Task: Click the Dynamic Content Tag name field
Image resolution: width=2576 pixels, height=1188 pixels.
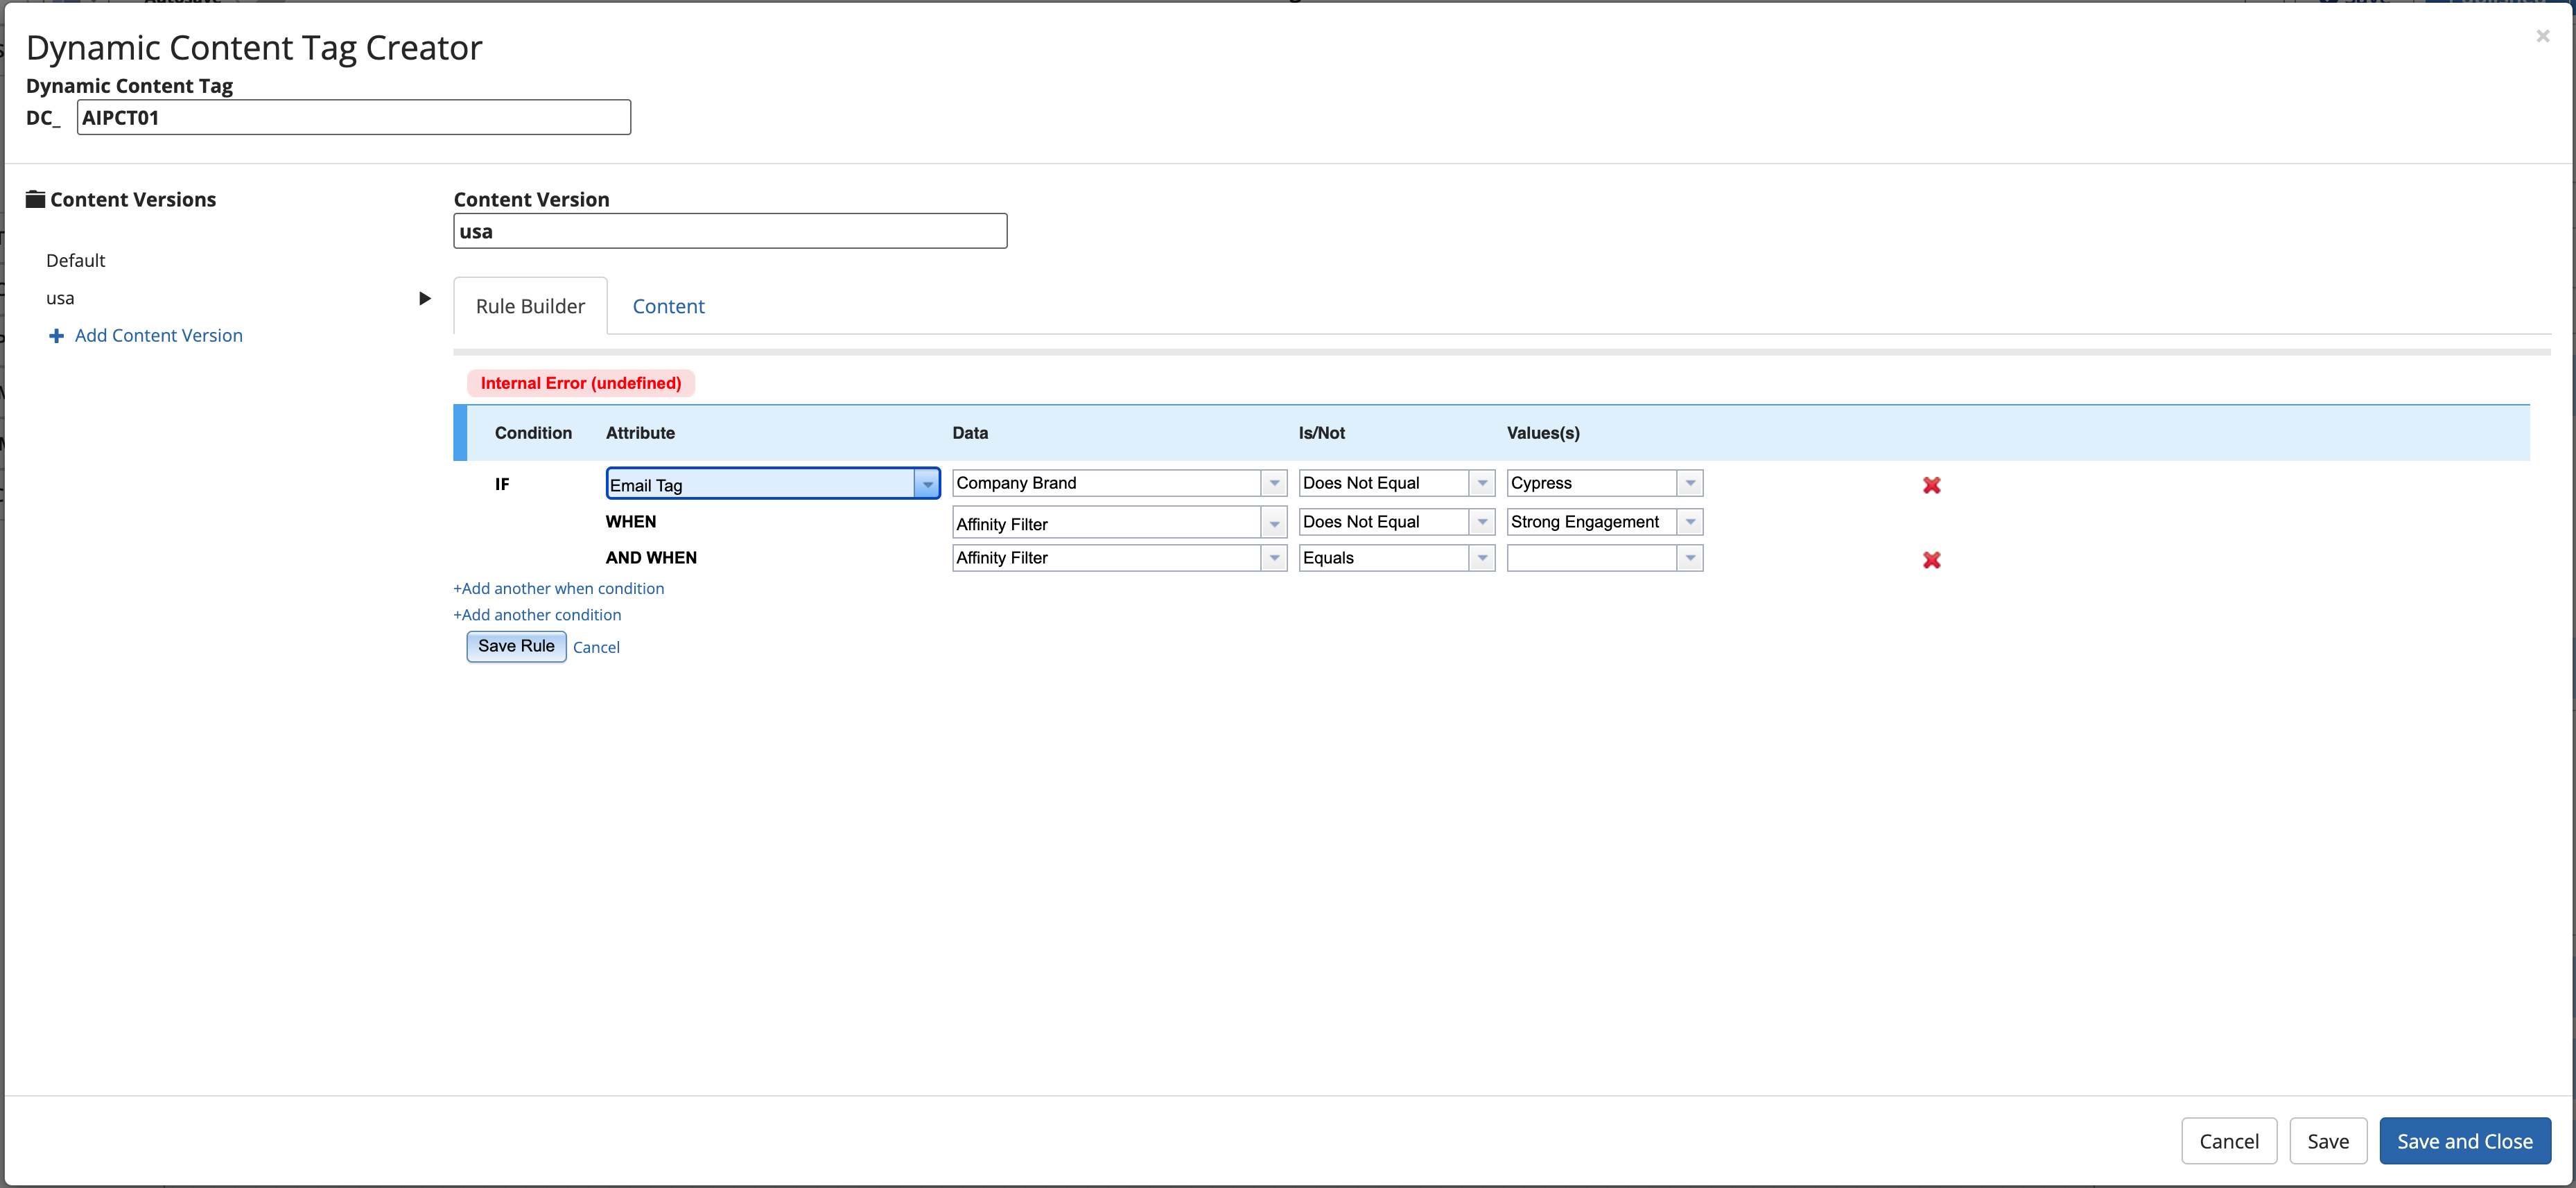Action: point(353,117)
